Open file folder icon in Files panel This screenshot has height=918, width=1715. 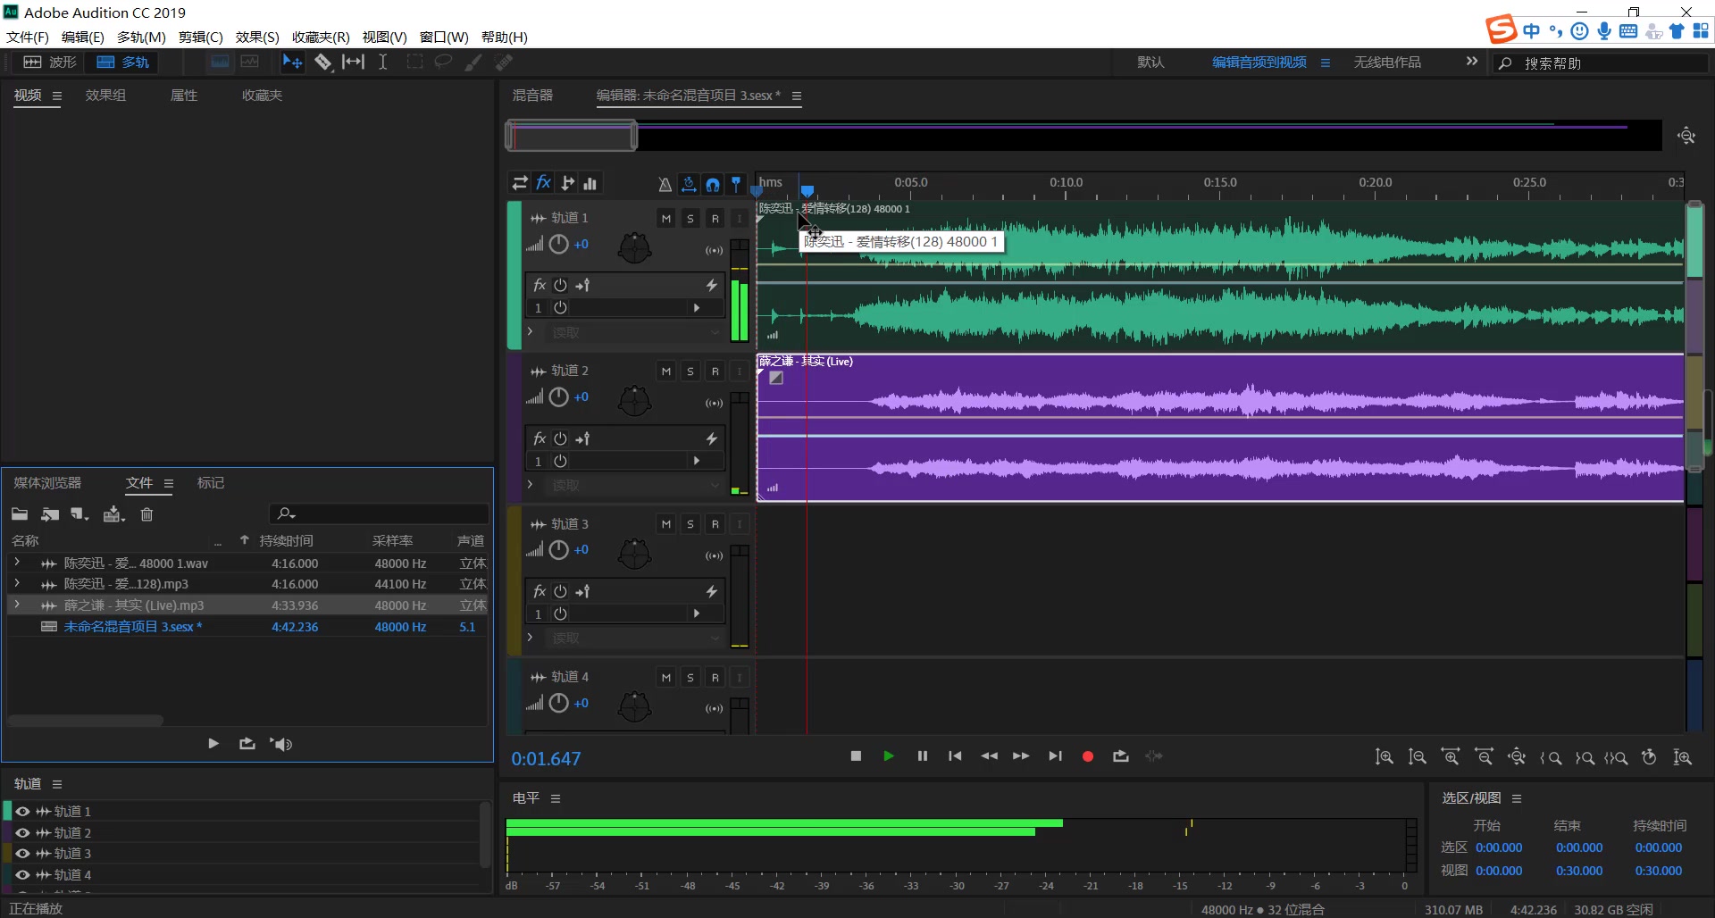[20, 514]
